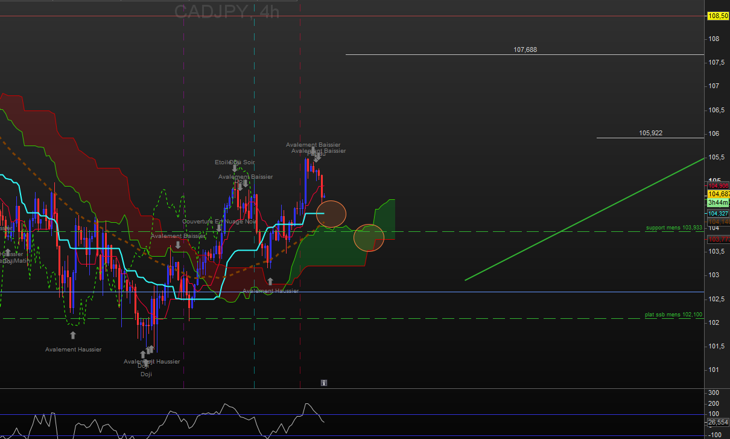Select the yellow 108,50 price tag
The width and height of the screenshot is (730, 439).
point(718,16)
